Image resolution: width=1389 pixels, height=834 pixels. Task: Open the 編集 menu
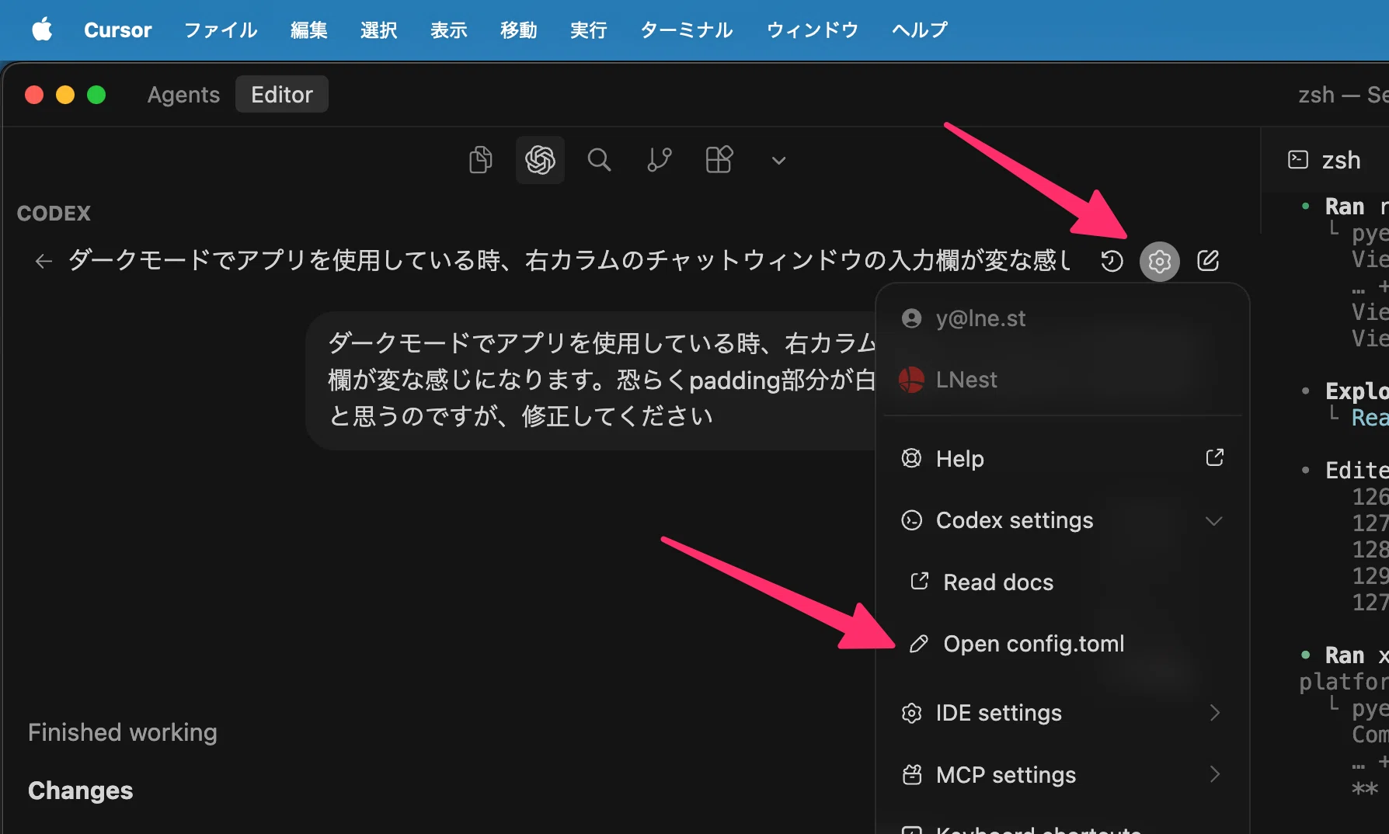point(308,30)
